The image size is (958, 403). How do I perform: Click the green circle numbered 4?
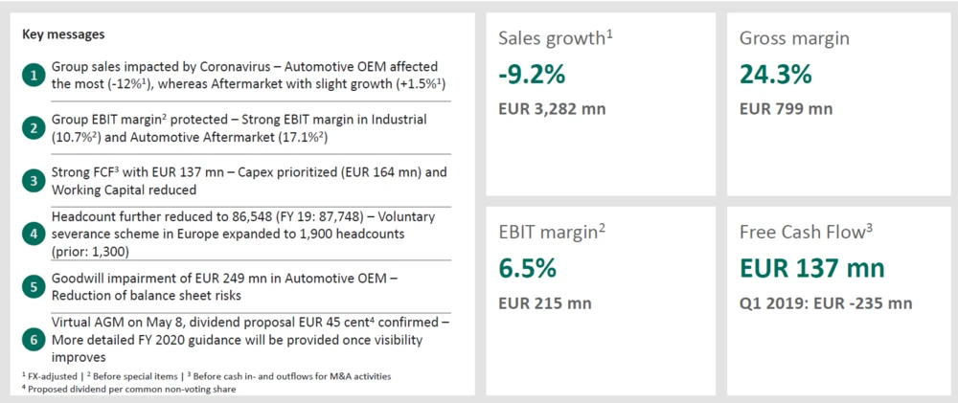[34, 234]
